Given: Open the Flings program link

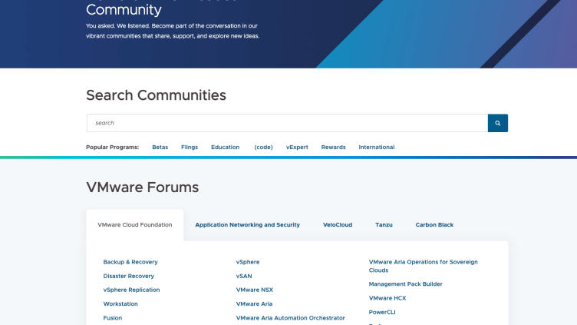Looking at the screenshot, I should [x=190, y=147].
